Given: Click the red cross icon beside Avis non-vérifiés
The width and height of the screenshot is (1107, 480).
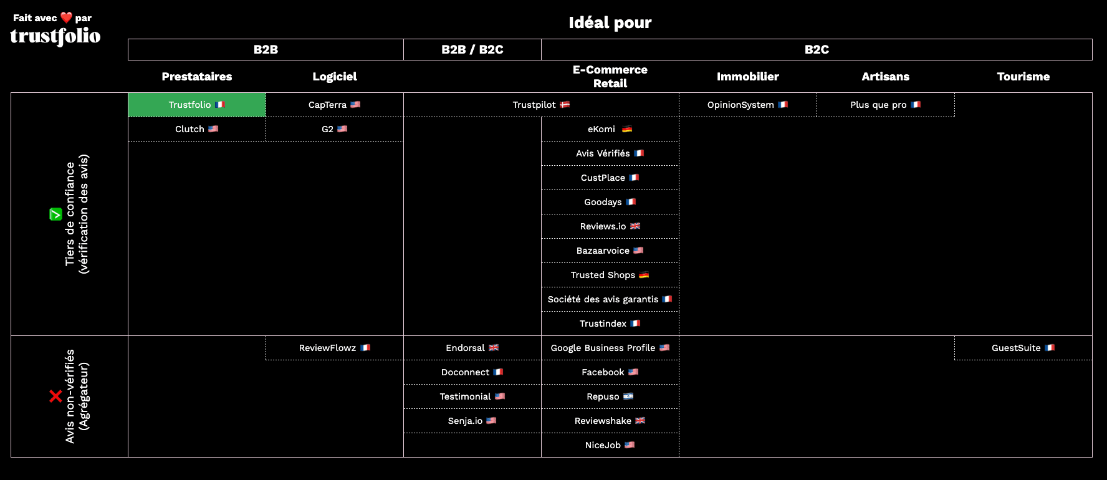Looking at the screenshot, I should click(55, 396).
